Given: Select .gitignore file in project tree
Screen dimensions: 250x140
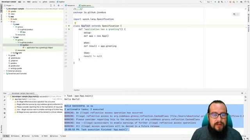Looking at the screenshot, I should pyautogui.click(x=14, y=61).
